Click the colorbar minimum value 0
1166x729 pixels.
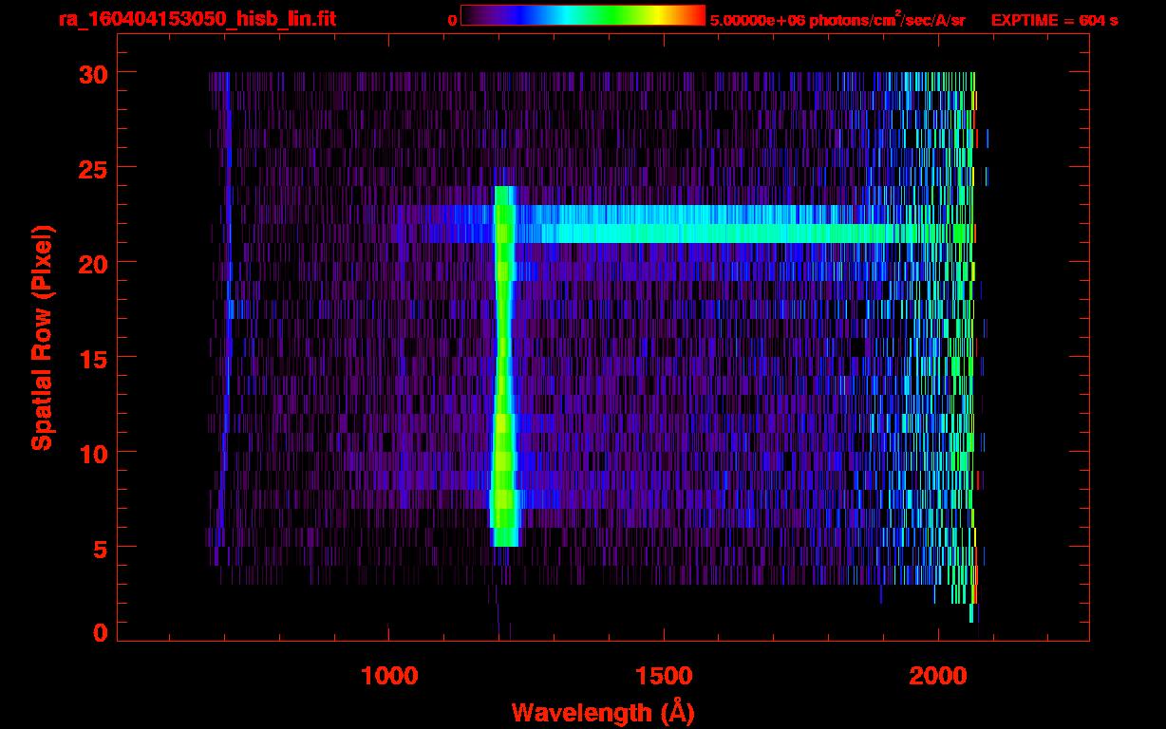coord(453,20)
